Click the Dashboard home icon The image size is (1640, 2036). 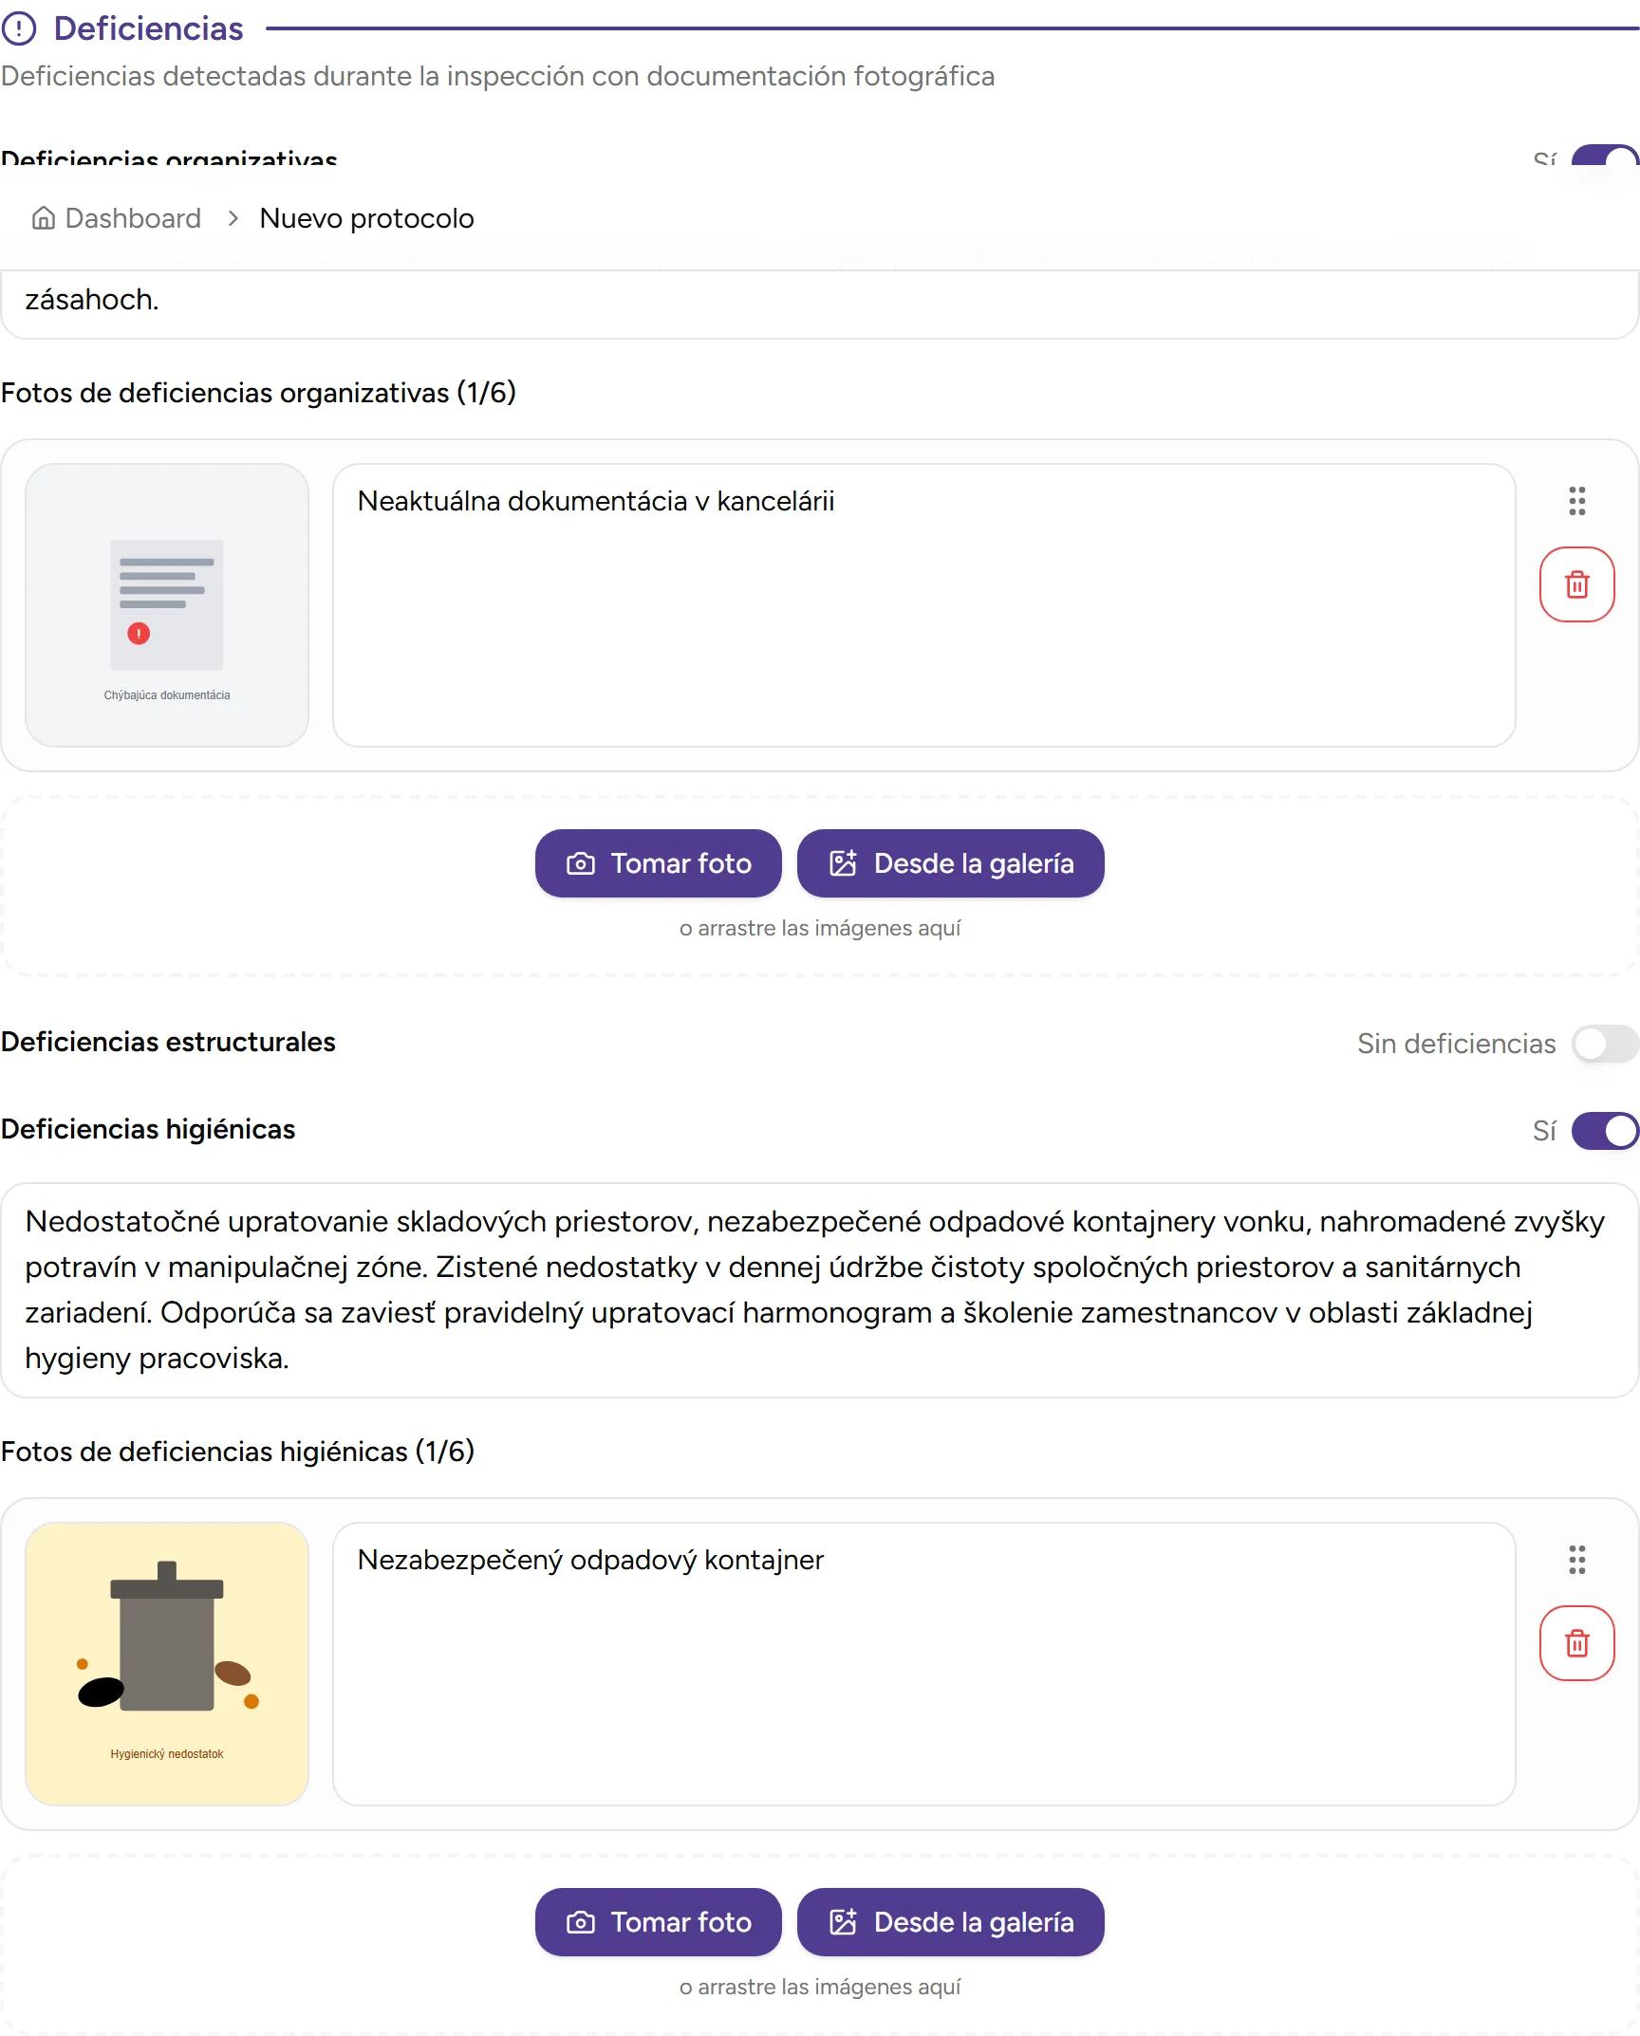coord(44,219)
